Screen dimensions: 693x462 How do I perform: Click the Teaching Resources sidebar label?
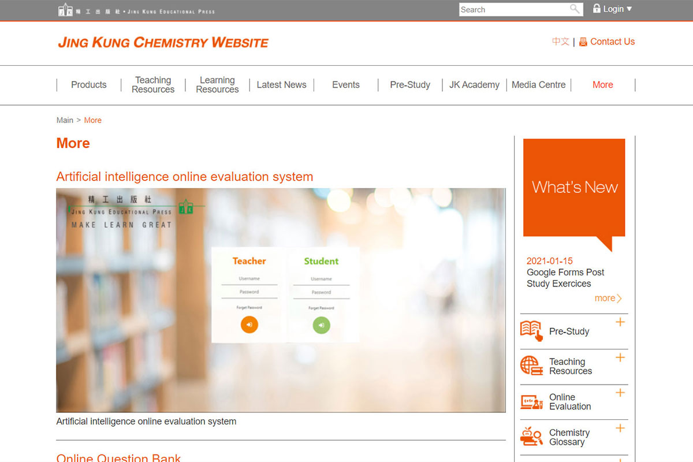(x=571, y=367)
